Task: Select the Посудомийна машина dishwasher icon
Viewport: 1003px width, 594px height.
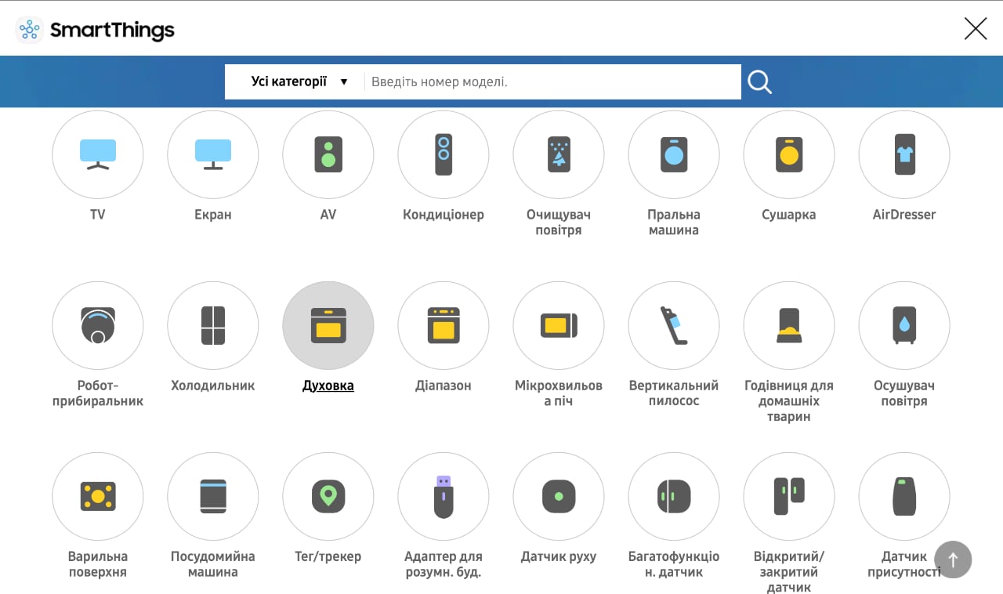Action: click(x=213, y=497)
